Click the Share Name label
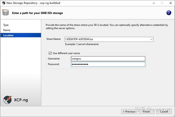This screenshot has width=175, height=117. 53,39
